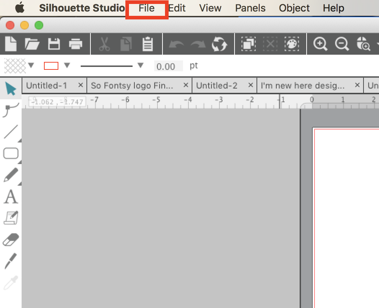Switch to the Untitled-2 tab
The height and width of the screenshot is (308, 379).
217,85
